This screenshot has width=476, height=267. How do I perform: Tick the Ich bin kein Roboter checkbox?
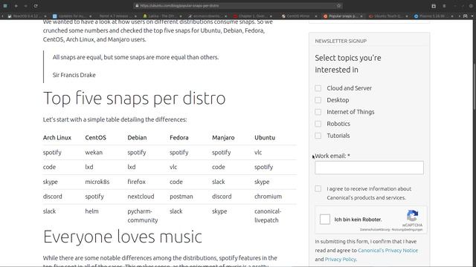(324, 220)
